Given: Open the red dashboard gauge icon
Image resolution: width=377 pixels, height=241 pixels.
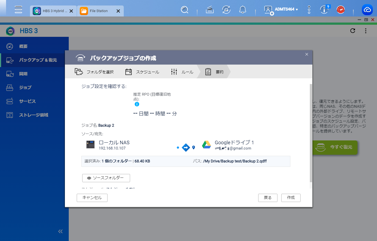Looking at the screenshot, I should coord(341,10).
